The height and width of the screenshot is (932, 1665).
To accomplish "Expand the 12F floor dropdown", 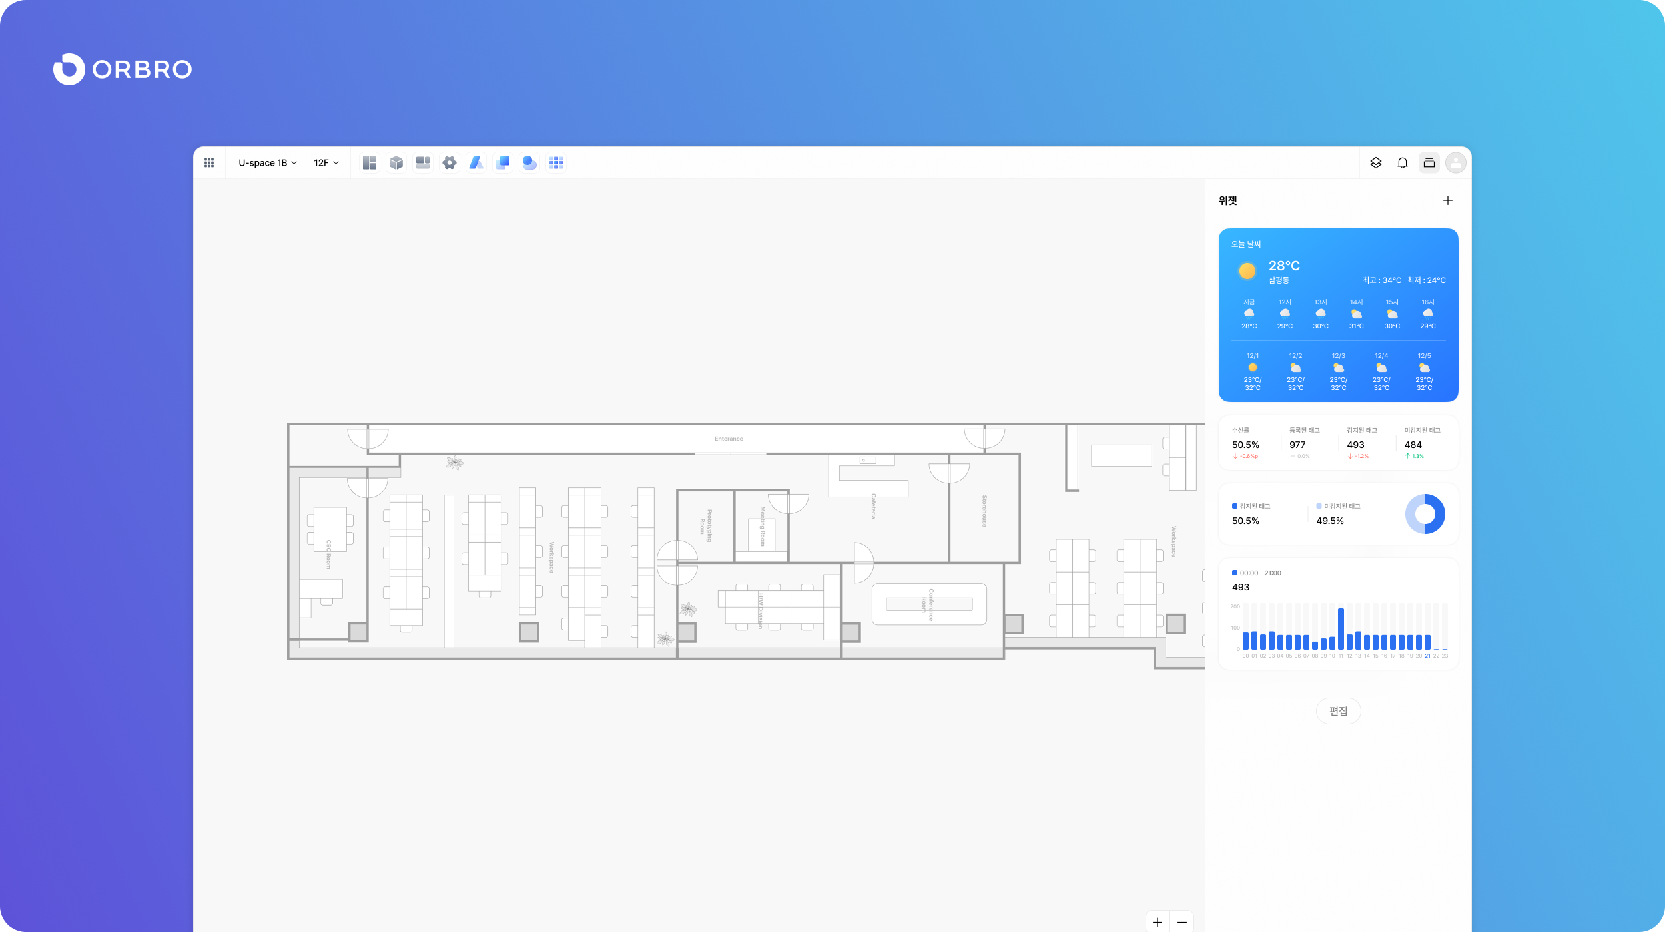I will (326, 163).
